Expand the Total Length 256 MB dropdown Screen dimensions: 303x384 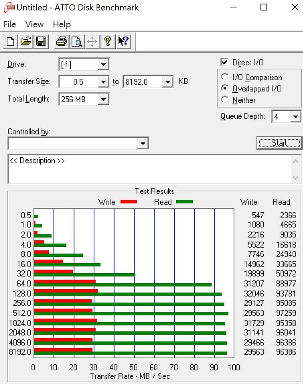point(103,99)
